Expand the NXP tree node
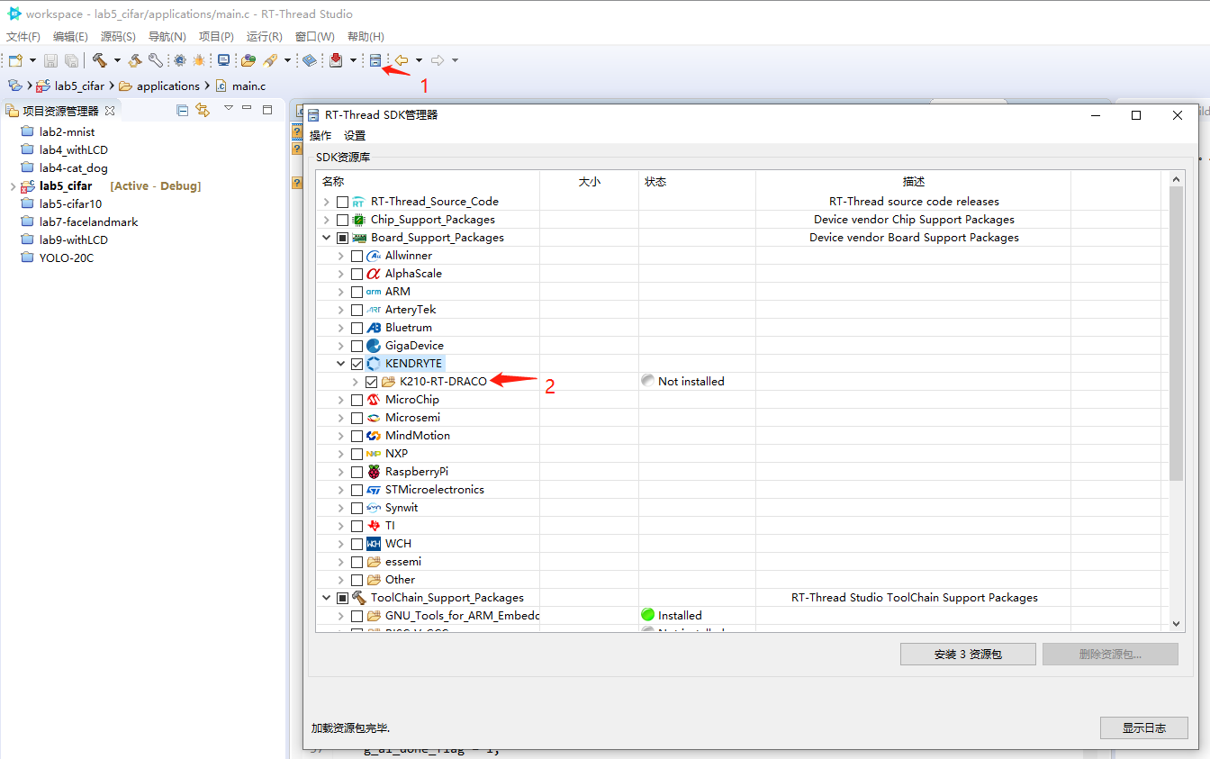 [340, 454]
